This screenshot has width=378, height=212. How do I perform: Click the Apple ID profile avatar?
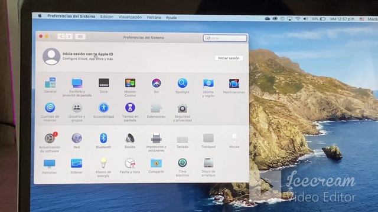tap(51, 57)
